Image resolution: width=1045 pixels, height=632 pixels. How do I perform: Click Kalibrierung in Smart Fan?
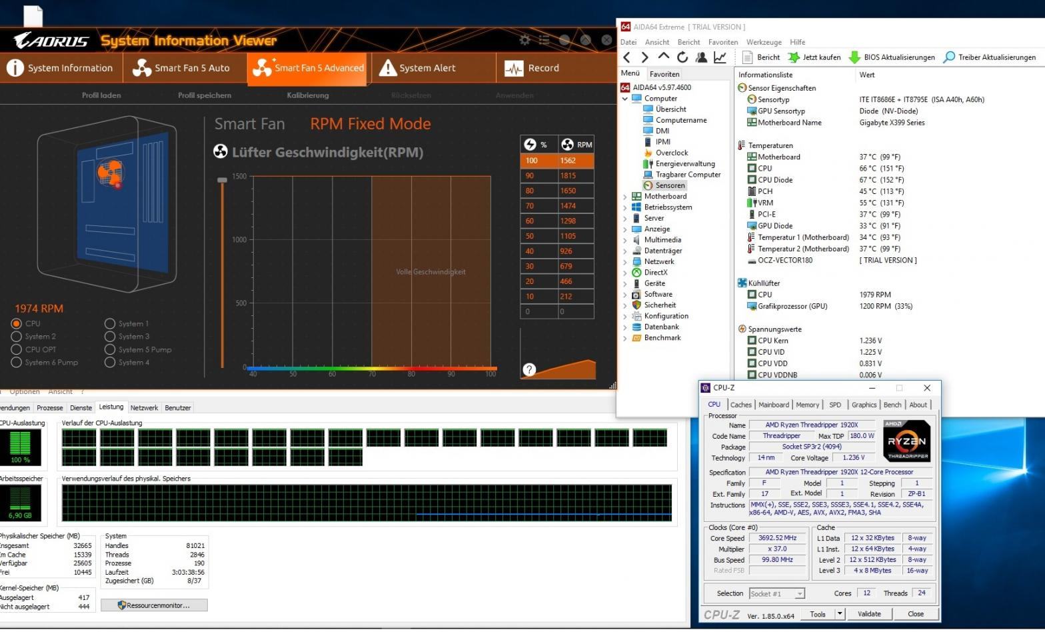point(308,95)
